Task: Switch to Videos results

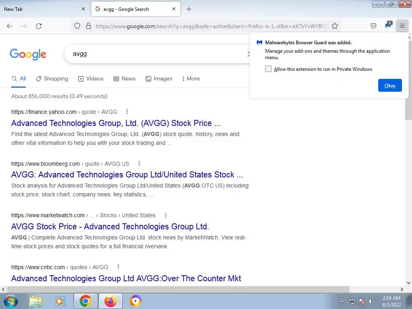Action: [91, 78]
